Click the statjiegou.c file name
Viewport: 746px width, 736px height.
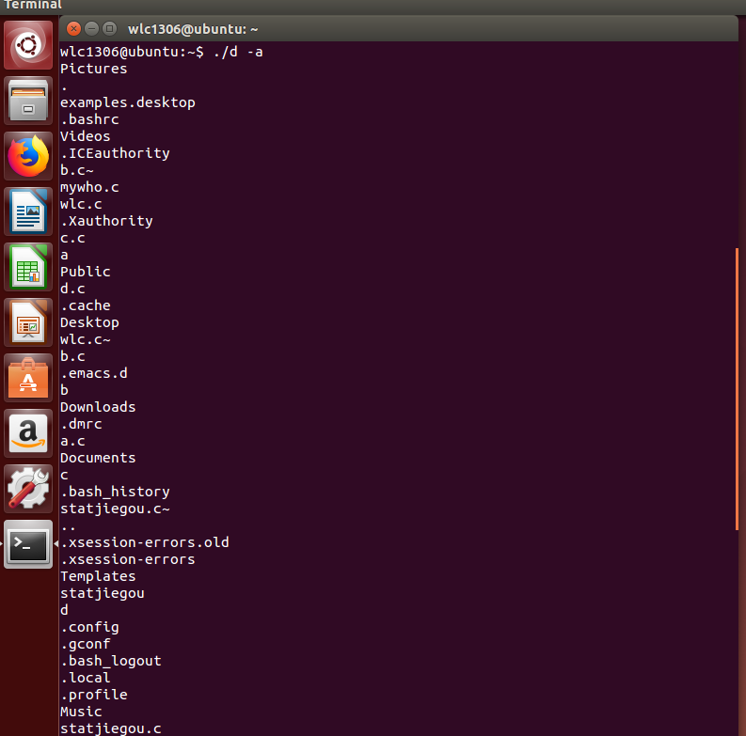click(110, 728)
